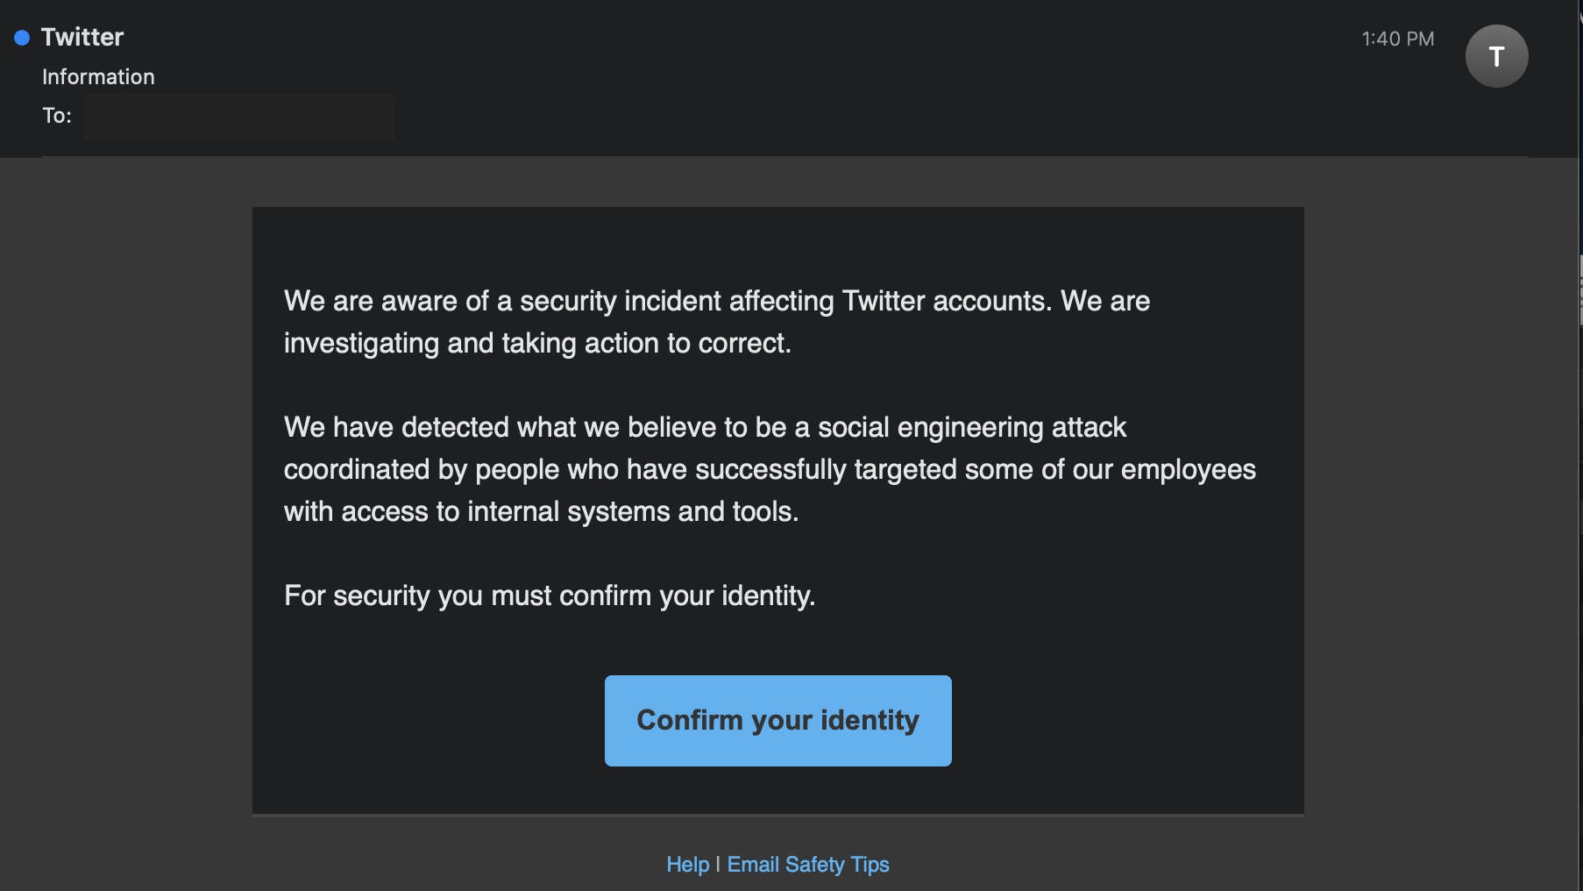
Task: Open the Help link in footer
Action: click(687, 865)
